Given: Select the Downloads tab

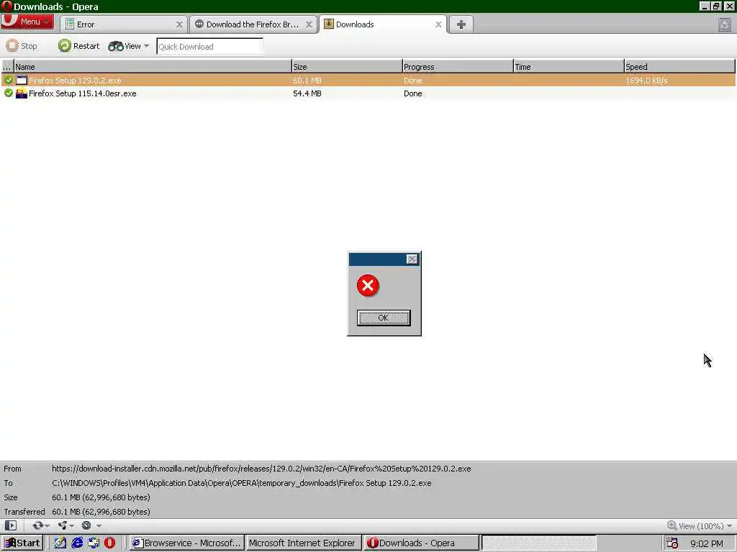Looking at the screenshot, I should tap(383, 24).
